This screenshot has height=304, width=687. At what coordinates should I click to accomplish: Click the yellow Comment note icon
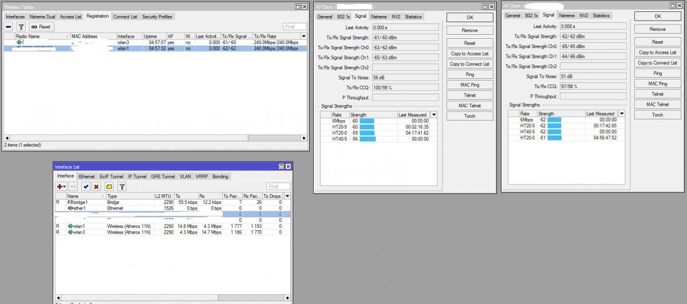pos(108,186)
